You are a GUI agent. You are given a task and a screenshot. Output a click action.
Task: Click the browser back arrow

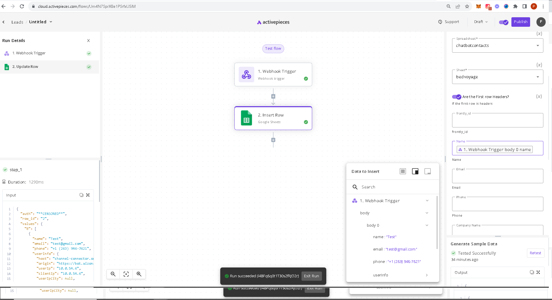click(3, 6)
